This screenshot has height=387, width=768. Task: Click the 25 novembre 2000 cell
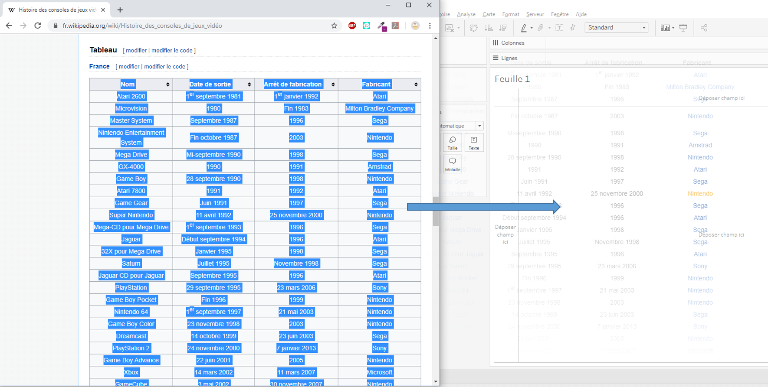click(296, 215)
